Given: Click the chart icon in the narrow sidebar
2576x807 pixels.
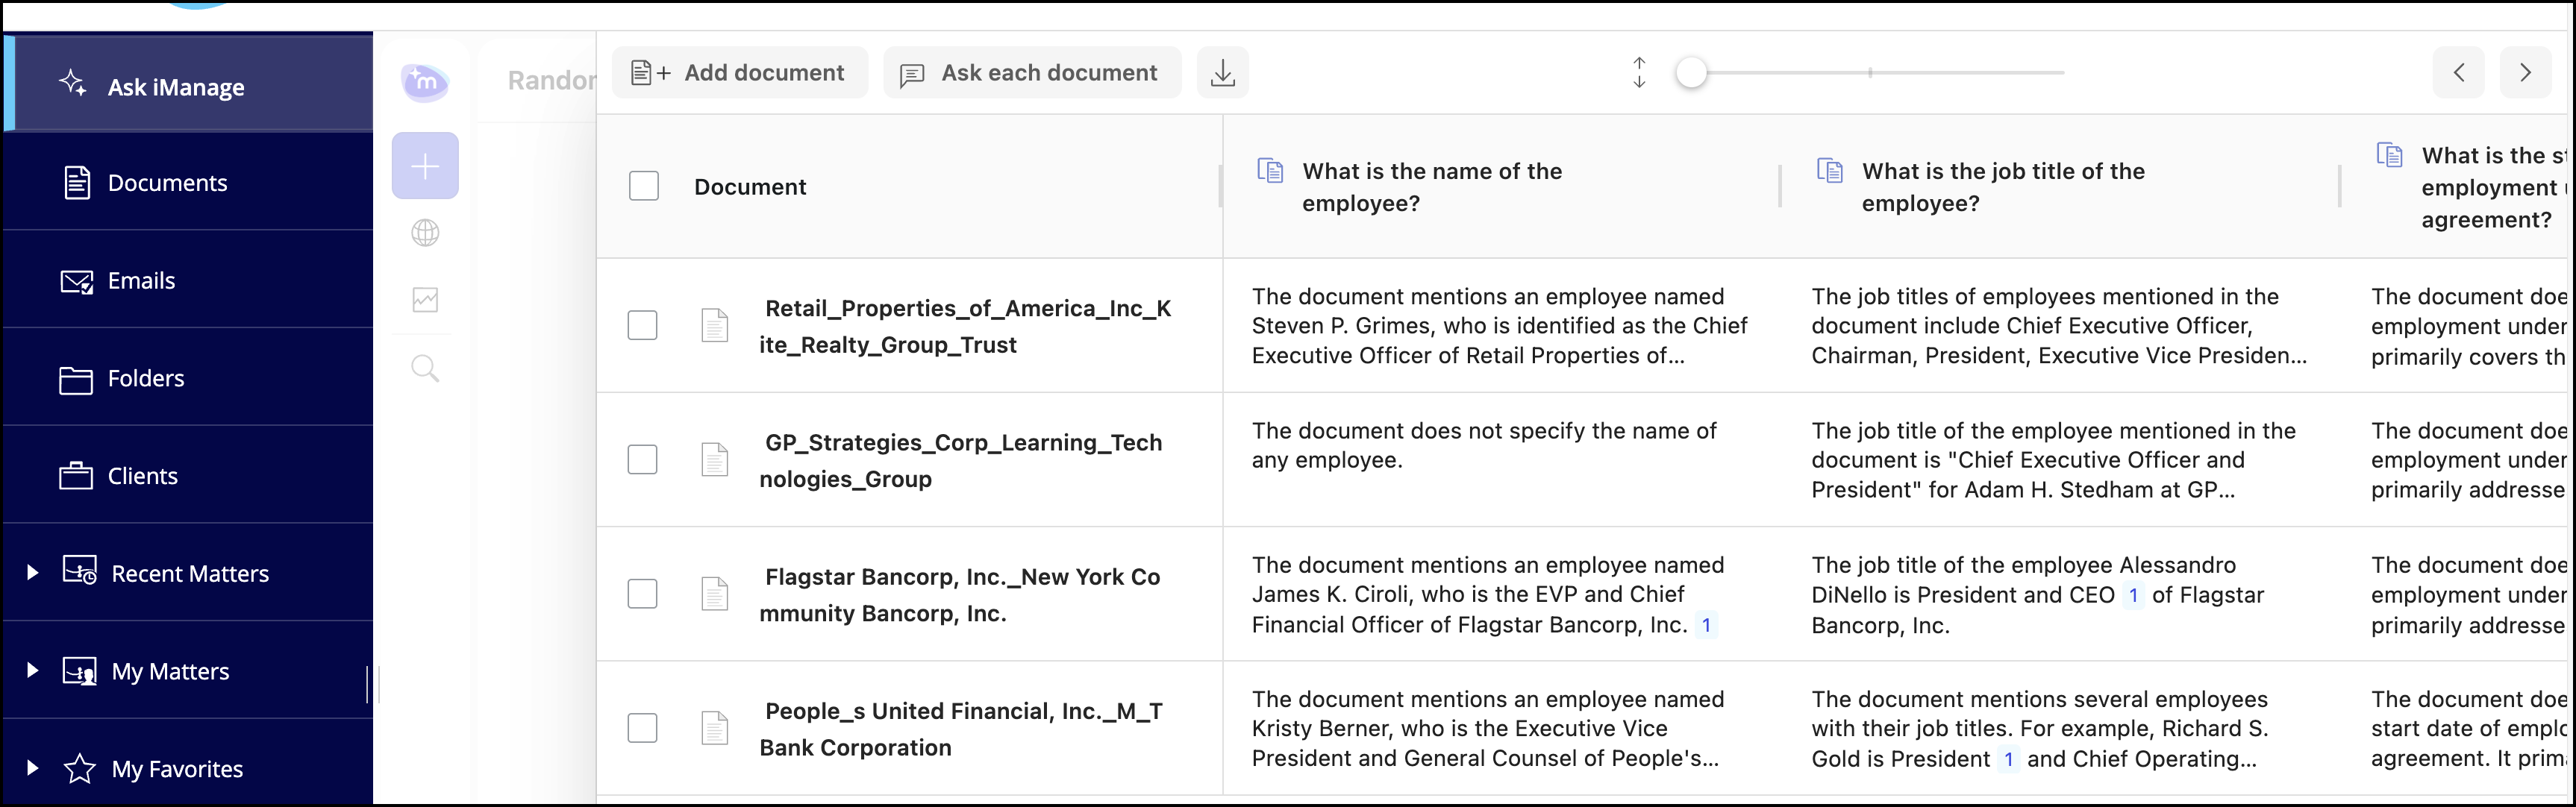Looking at the screenshot, I should click(x=425, y=300).
